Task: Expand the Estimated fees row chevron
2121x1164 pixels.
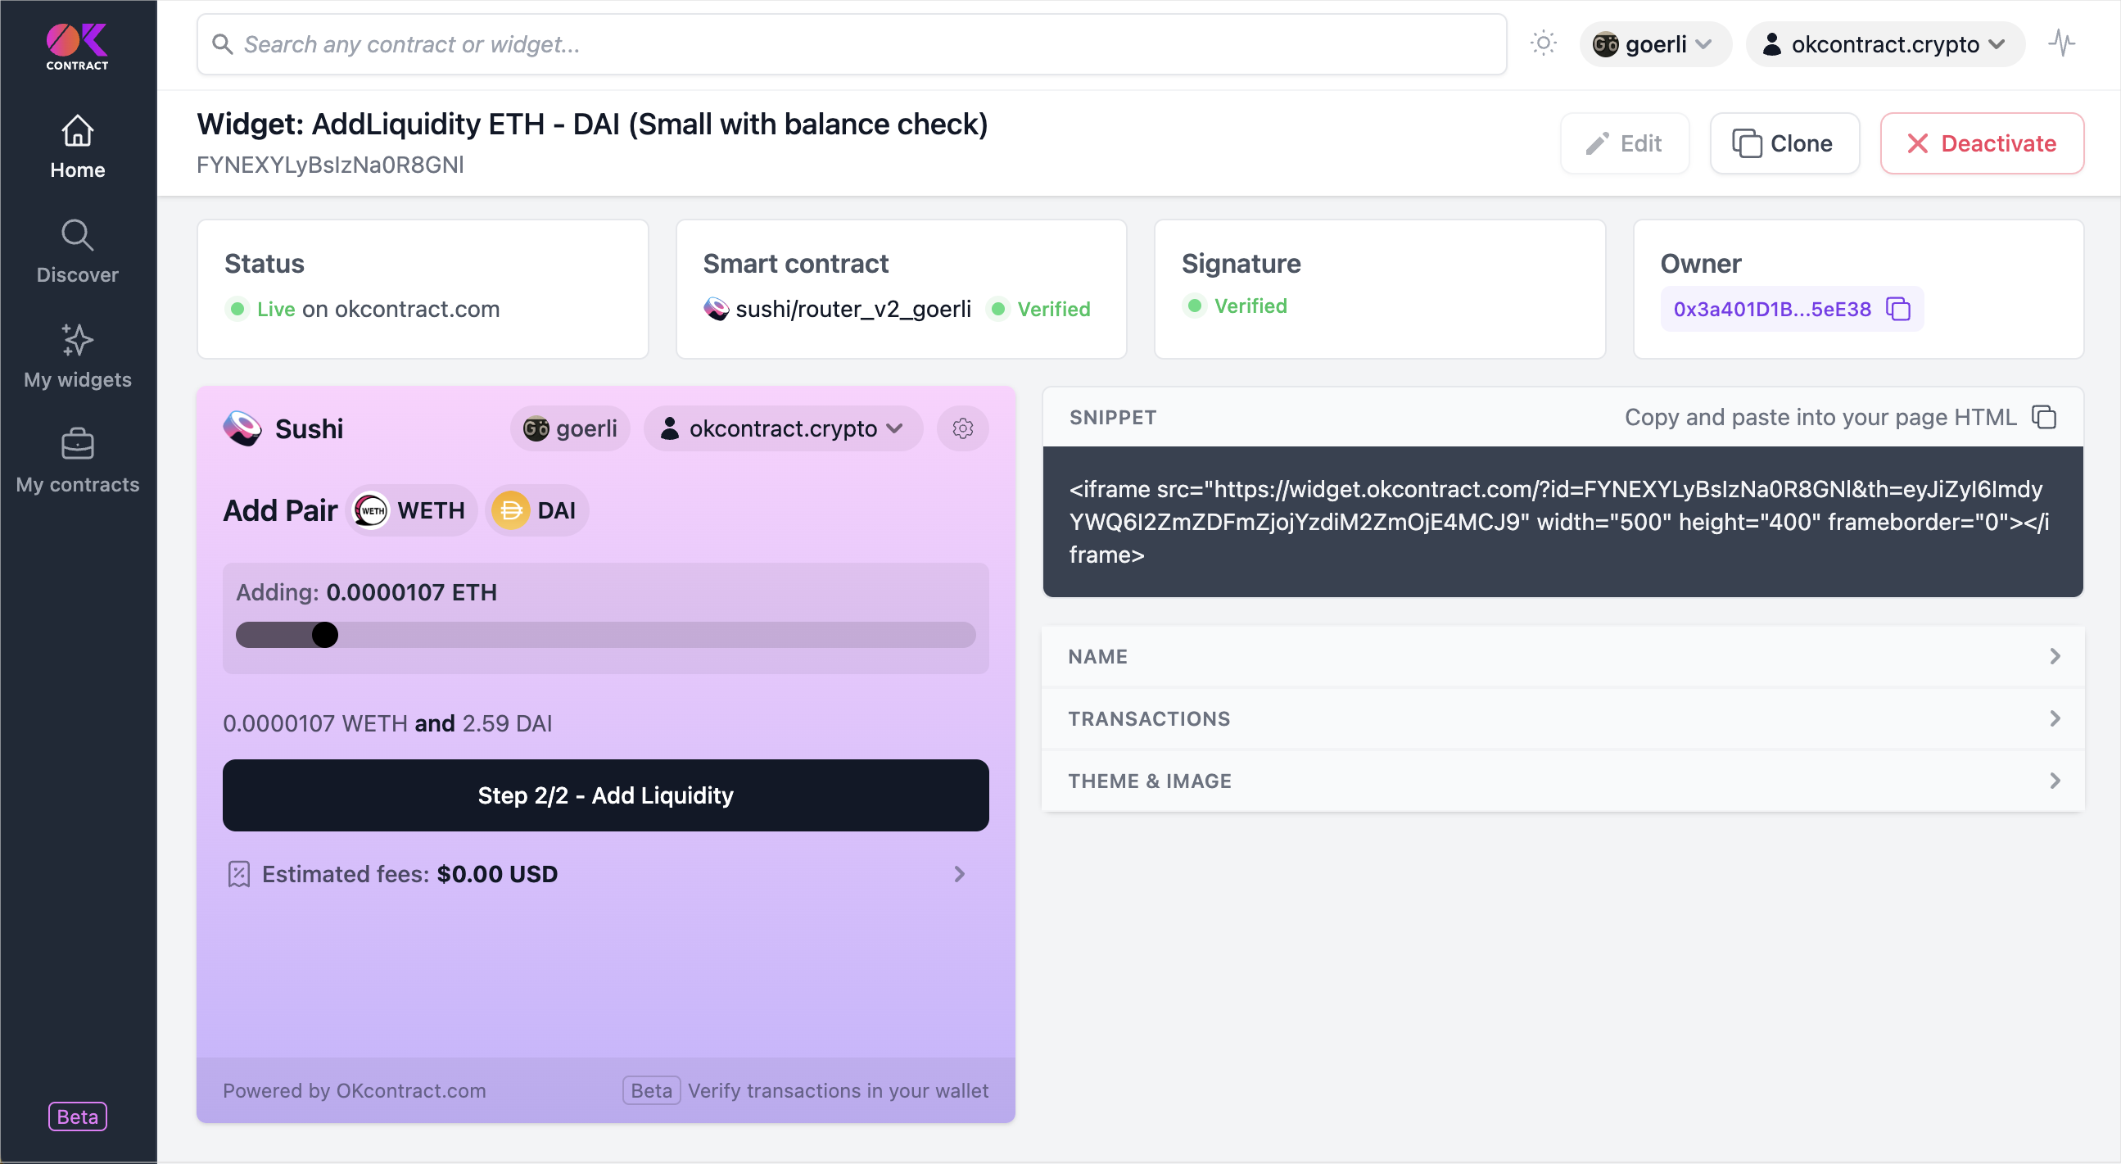Action: pos(959,874)
